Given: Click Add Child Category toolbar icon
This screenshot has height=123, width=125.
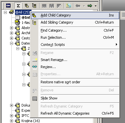Looking at the screenshot, I should pyautogui.click(x=27, y=5).
